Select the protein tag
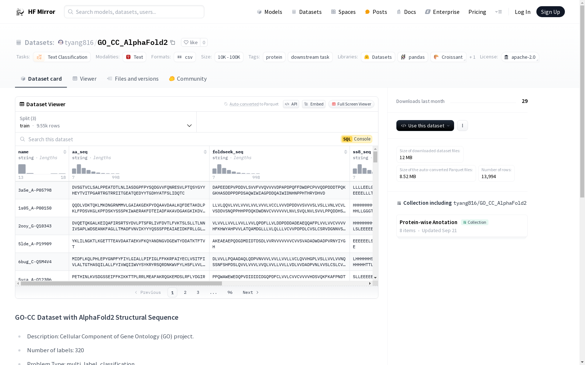Image resolution: width=585 pixels, height=365 pixels. 274,57
